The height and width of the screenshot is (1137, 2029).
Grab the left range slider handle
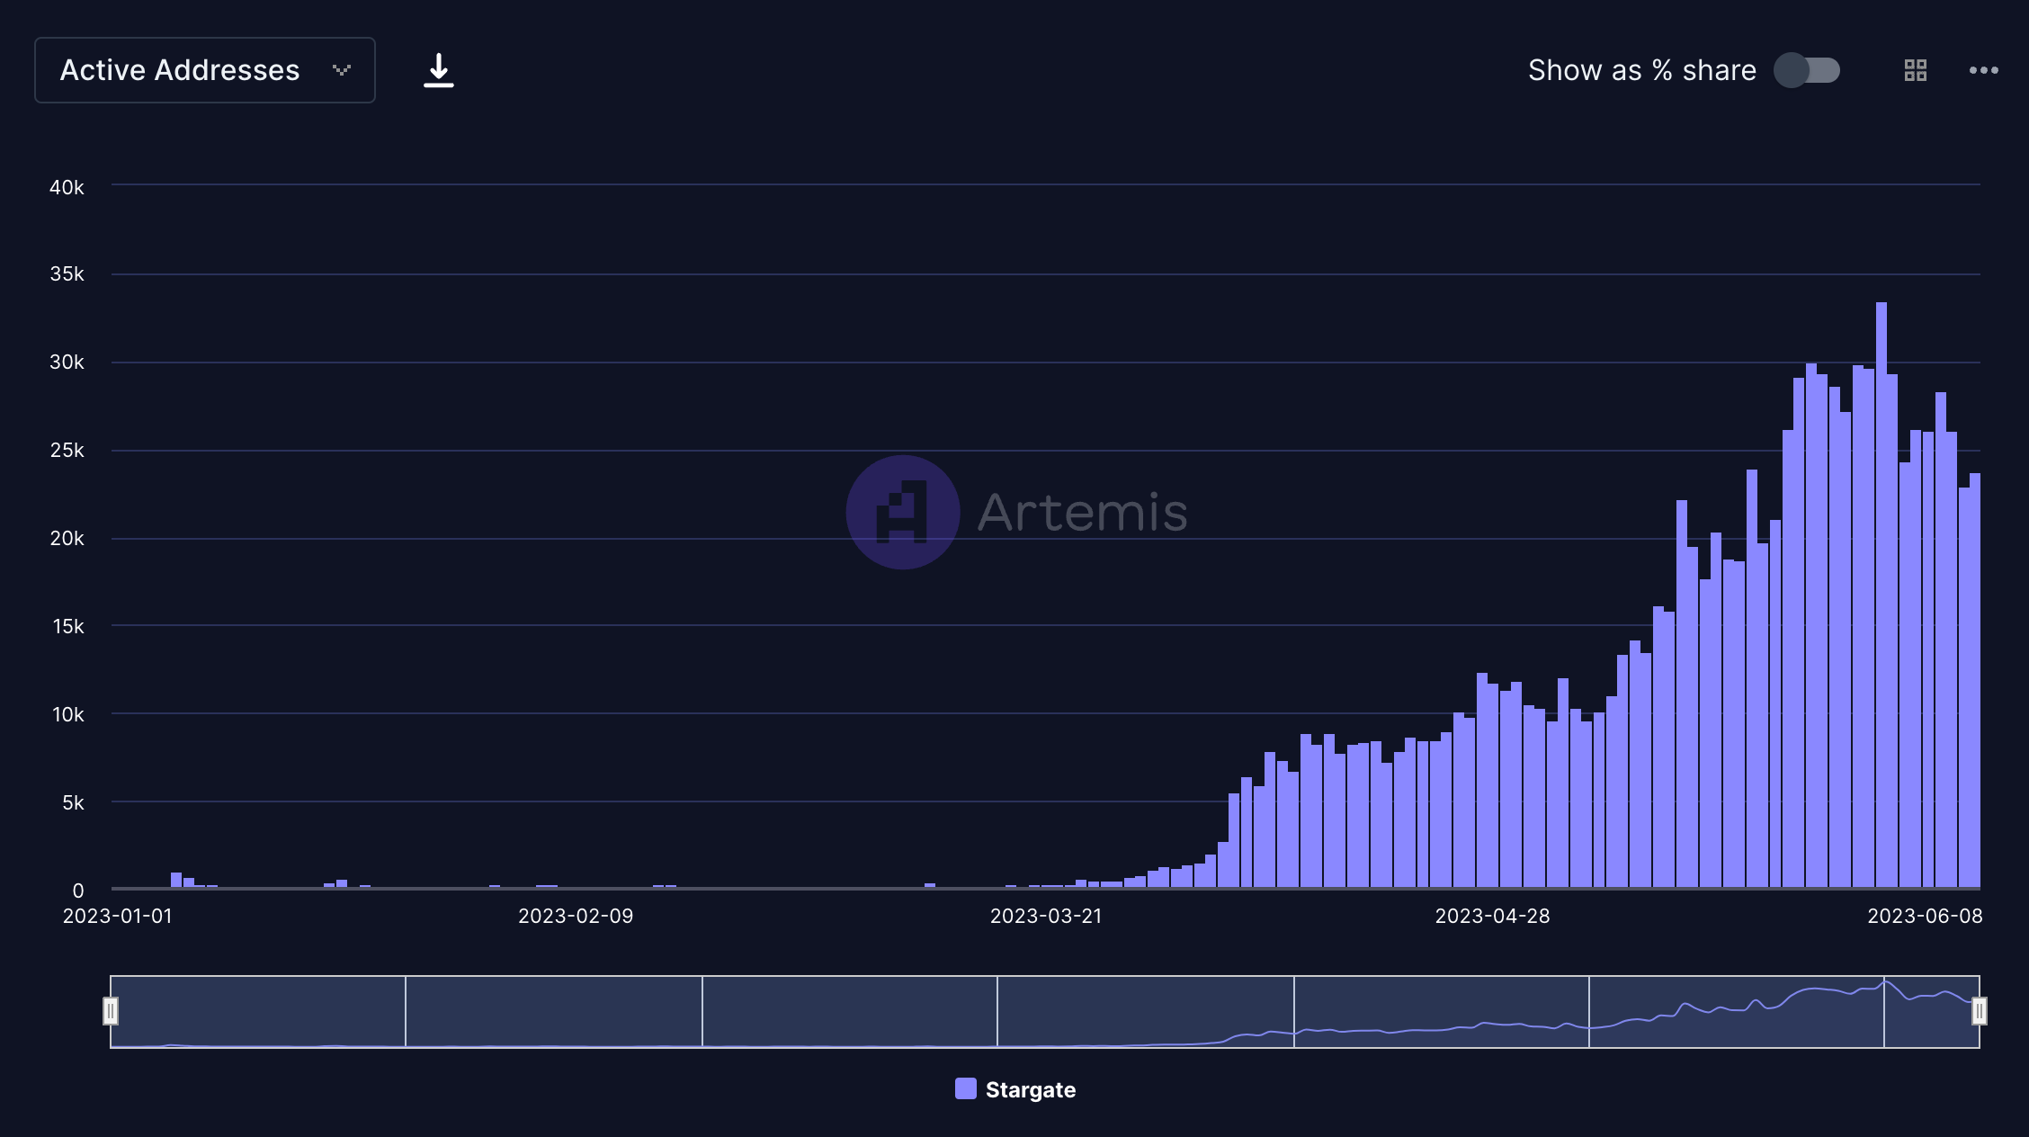click(111, 1011)
